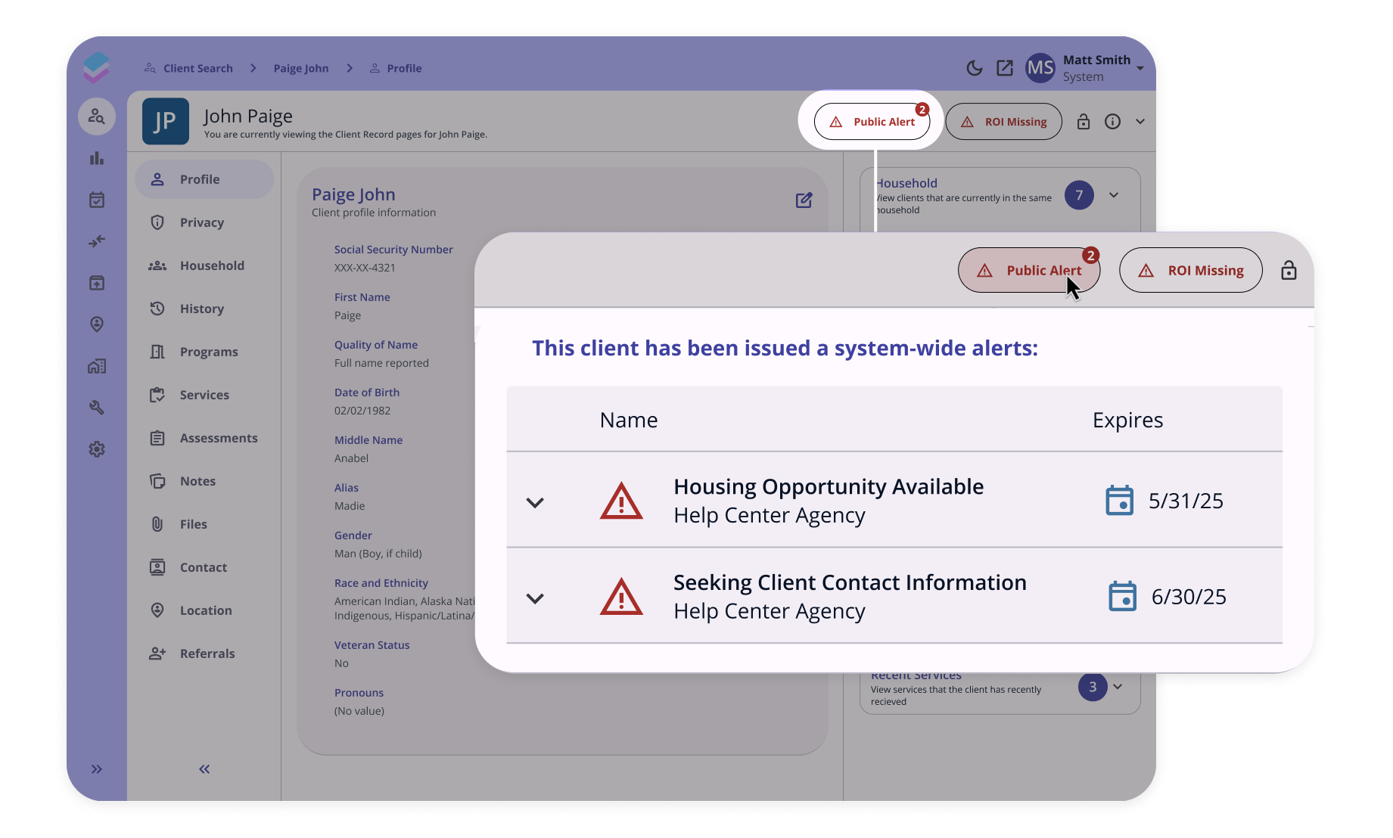Open the bar chart reports icon

(97, 158)
